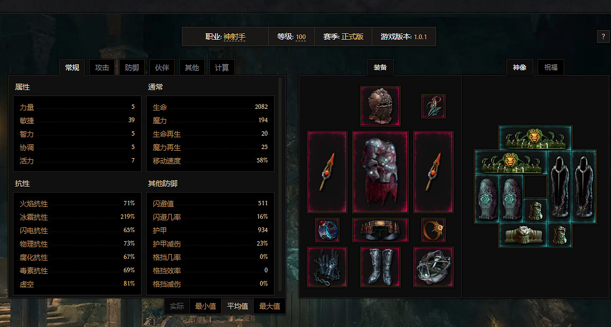Choose the gloves equipment slot
This screenshot has width=611, height=327.
click(x=327, y=266)
